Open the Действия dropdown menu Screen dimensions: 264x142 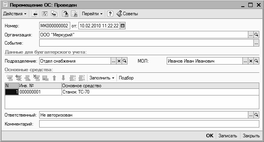click(15, 14)
